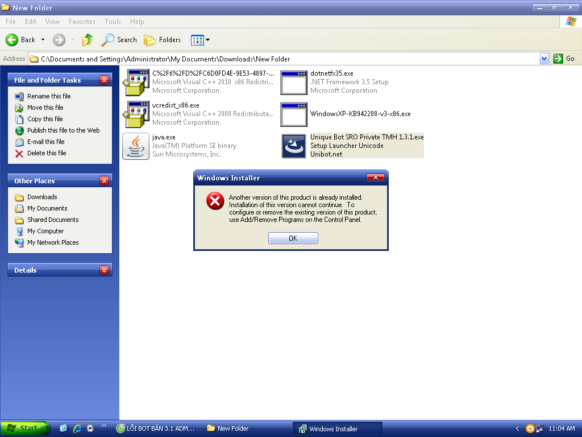Screen dimensions: 582x437
Task: Click the address bar path field
Action: [x=284, y=59]
